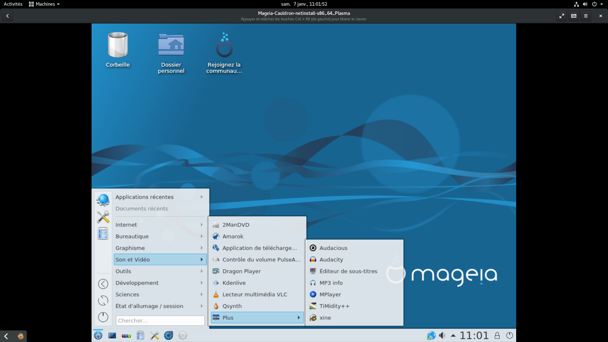The image size is (608, 342).
Task: Launch TiMidity++
Action: pos(354,306)
